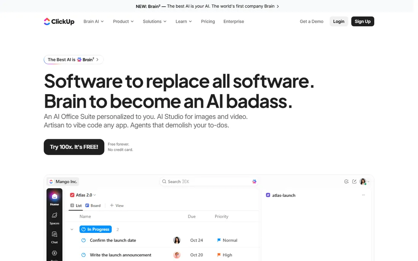Open the Brain AI dropdown menu
This screenshot has width=418, height=261.
[x=93, y=21]
